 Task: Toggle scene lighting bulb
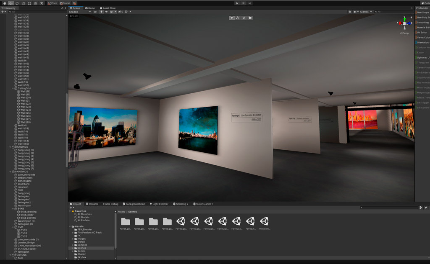[x=102, y=12]
